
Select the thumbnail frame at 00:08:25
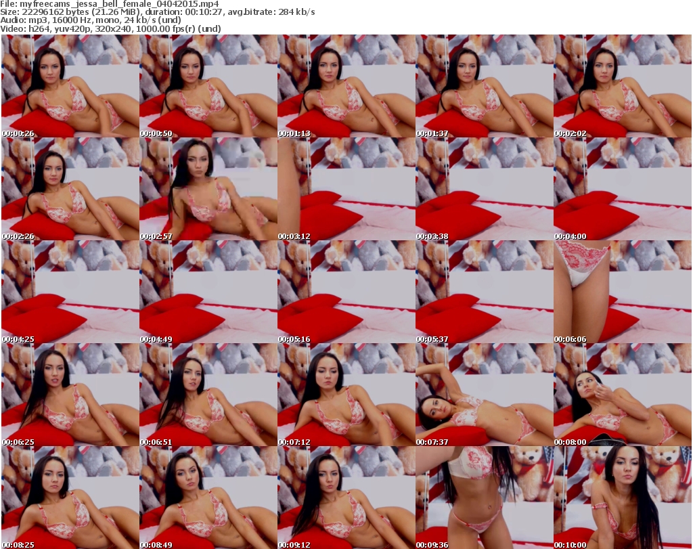click(70, 498)
